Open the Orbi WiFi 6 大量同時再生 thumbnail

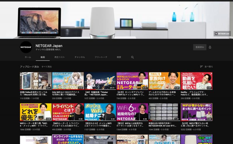(x=68, y=81)
